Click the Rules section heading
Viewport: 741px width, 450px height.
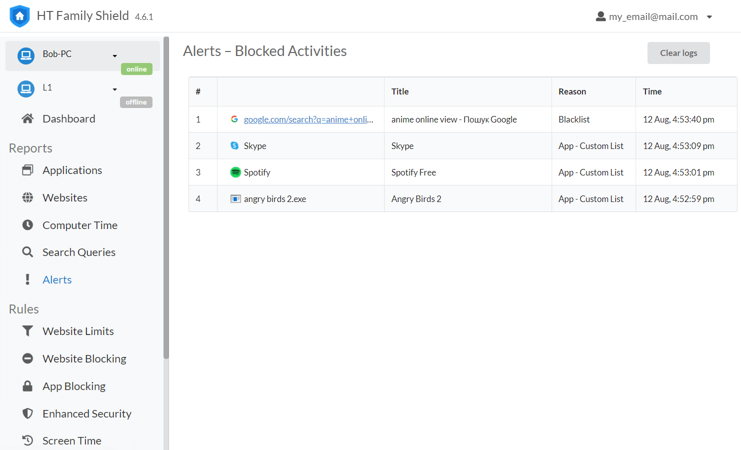point(23,309)
